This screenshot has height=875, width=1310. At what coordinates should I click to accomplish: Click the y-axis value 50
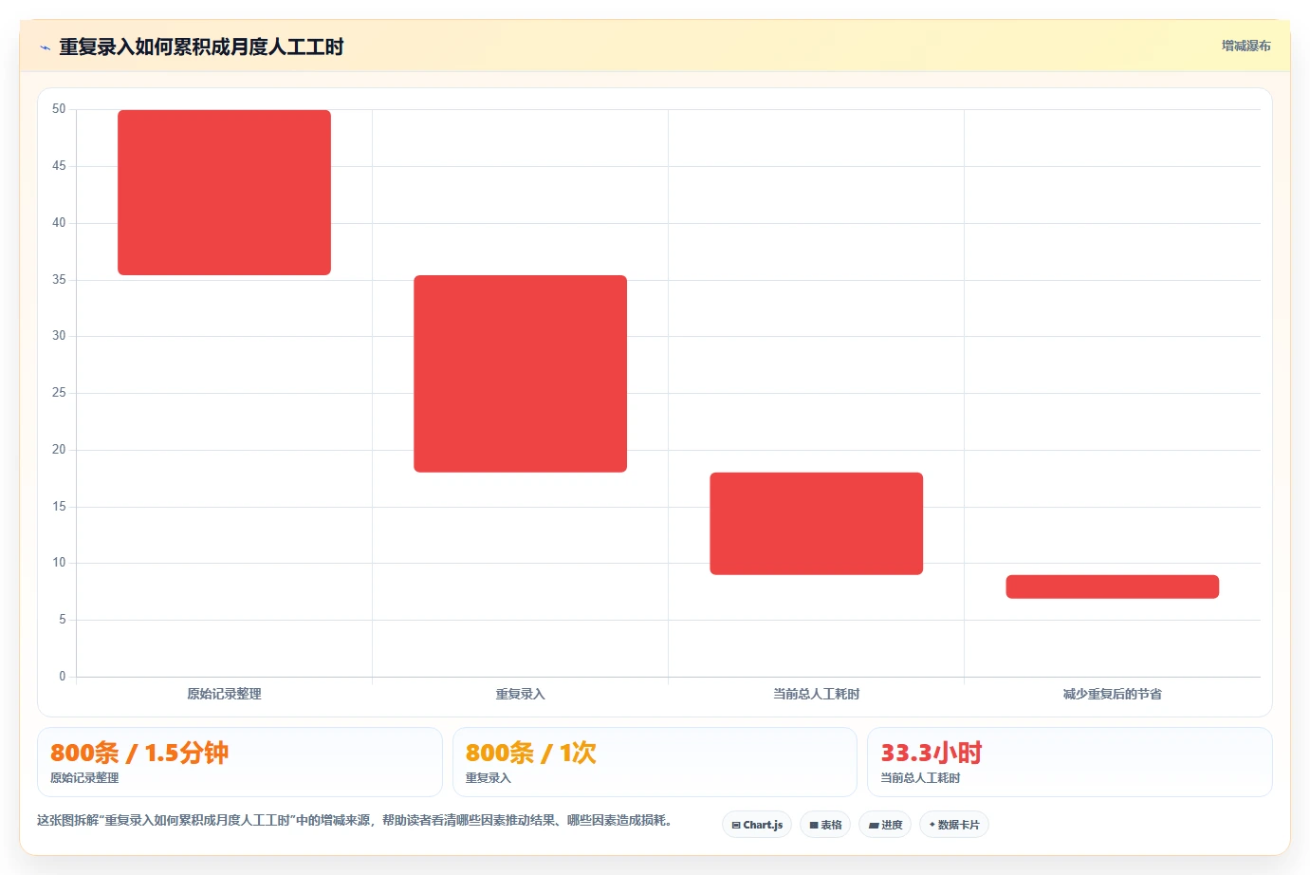click(59, 109)
